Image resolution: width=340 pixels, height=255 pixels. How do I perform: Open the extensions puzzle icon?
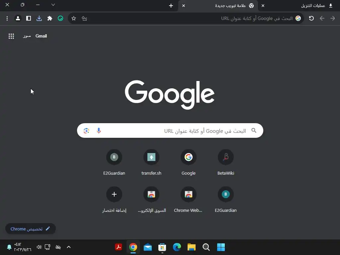tap(50, 19)
